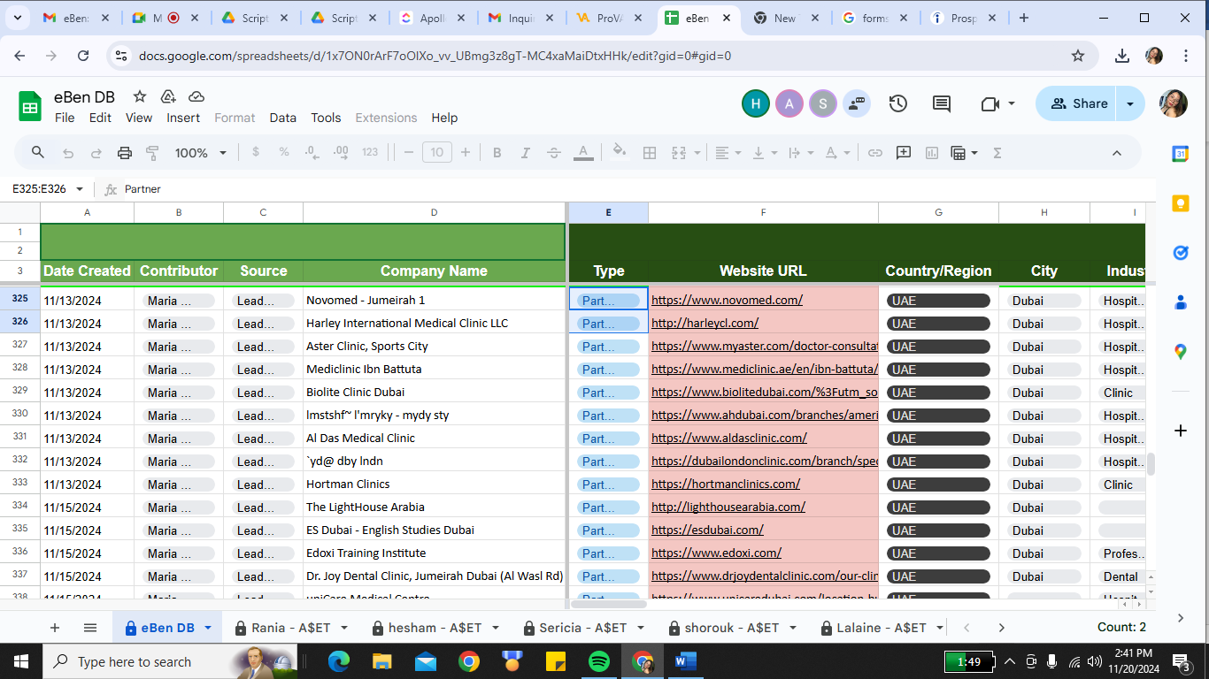Viewport: 1209px width, 679px height.
Task: Print the spreadsheet using printer icon
Action: pos(125,153)
